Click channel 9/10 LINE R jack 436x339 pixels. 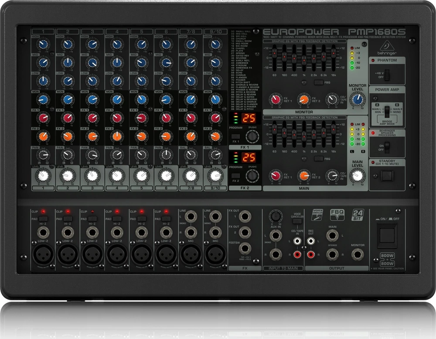click(x=215, y=232)
